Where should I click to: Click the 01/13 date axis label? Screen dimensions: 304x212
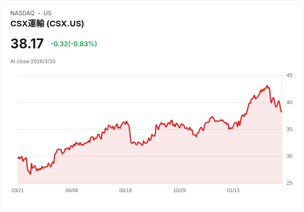pyautogui.click(x=233, y=191)
